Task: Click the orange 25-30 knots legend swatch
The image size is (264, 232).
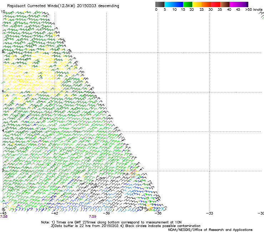Action: pyautogui.click(x=206, y=4)
